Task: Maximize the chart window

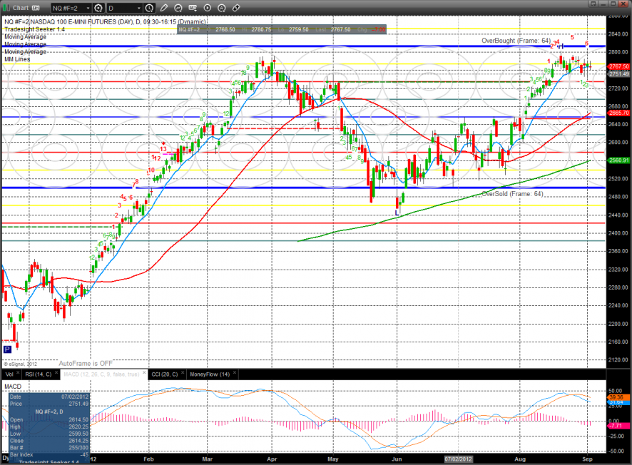Action: click(613, 4)
